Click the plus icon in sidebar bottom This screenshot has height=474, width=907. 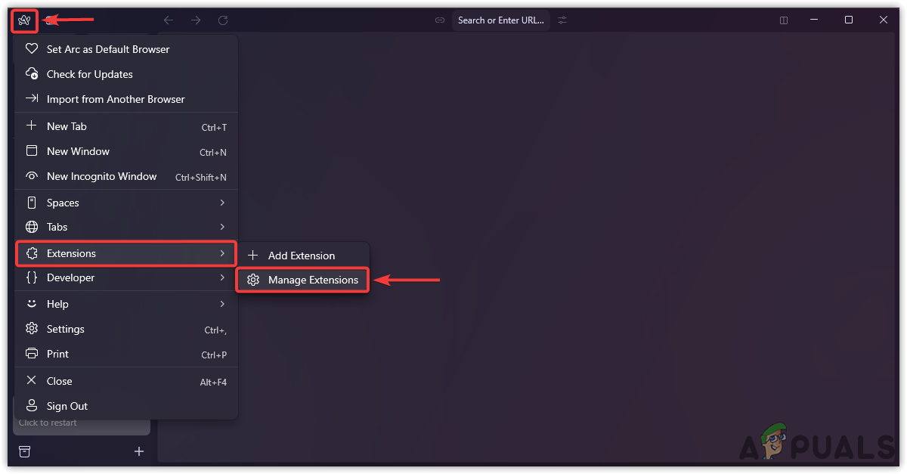[139, 451]
